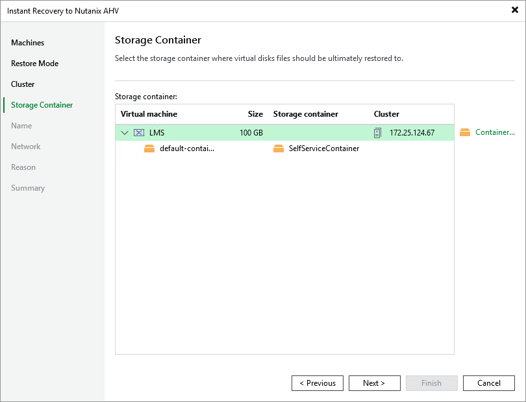Viewport: 526px width, 402px height.
Task: Cancel the recovery wizard
Action: click(489, 383)
